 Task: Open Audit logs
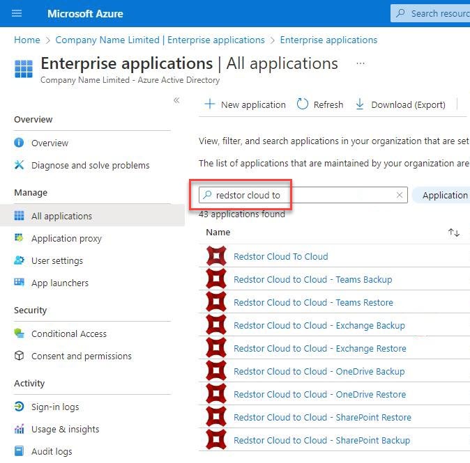pyautogui.click(x=52, y=451)
